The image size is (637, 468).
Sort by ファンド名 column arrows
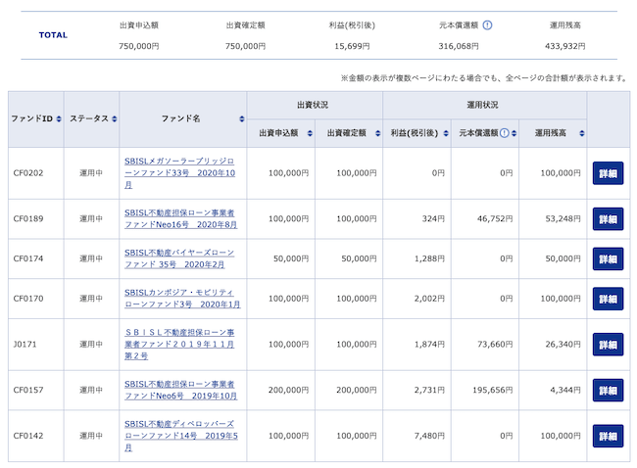[242, 118]
